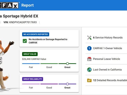Click the 'Fair' label under reliability slider
The height and width of the screenshot is (95, 127).
(31, 88)
